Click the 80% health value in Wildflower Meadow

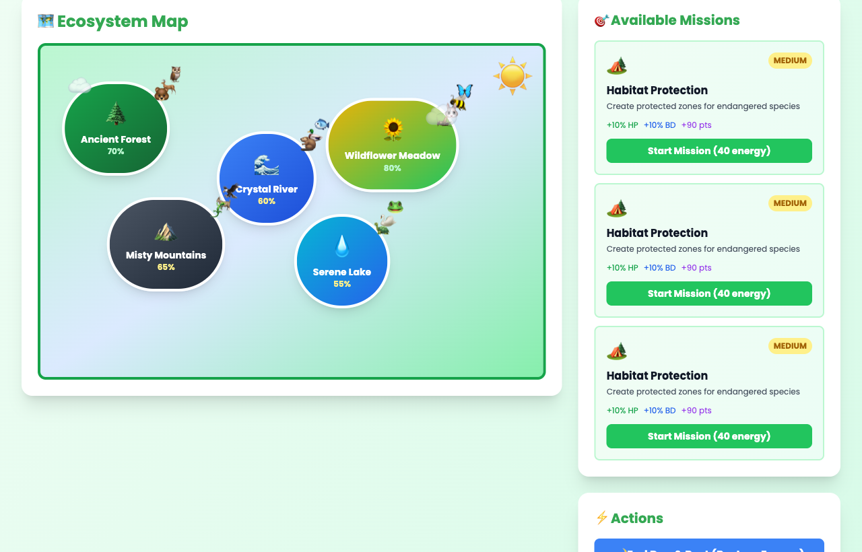coord(393,168)
